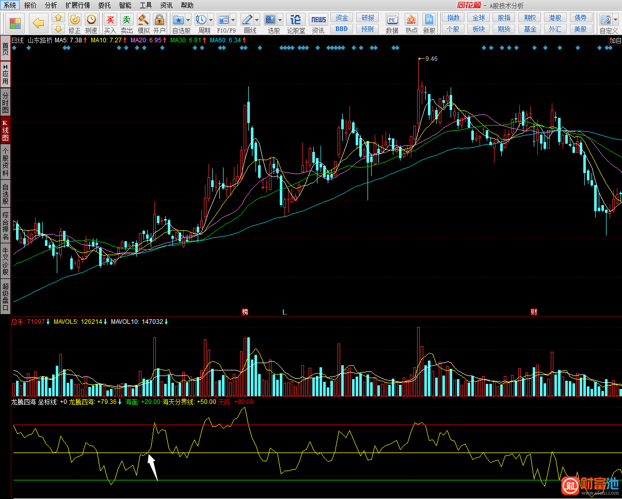
Task: Switch to the 分时图 sidebar tab
Action: click(x=5, y=103)
